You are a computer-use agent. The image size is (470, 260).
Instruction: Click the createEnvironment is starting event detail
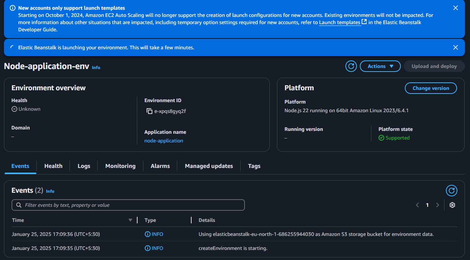233,248
